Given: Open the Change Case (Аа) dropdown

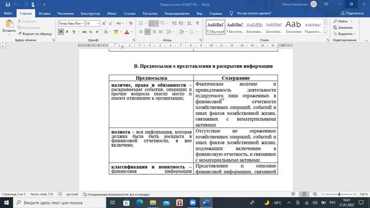Looking at the screenshot, I should click(x=120, y=23).
